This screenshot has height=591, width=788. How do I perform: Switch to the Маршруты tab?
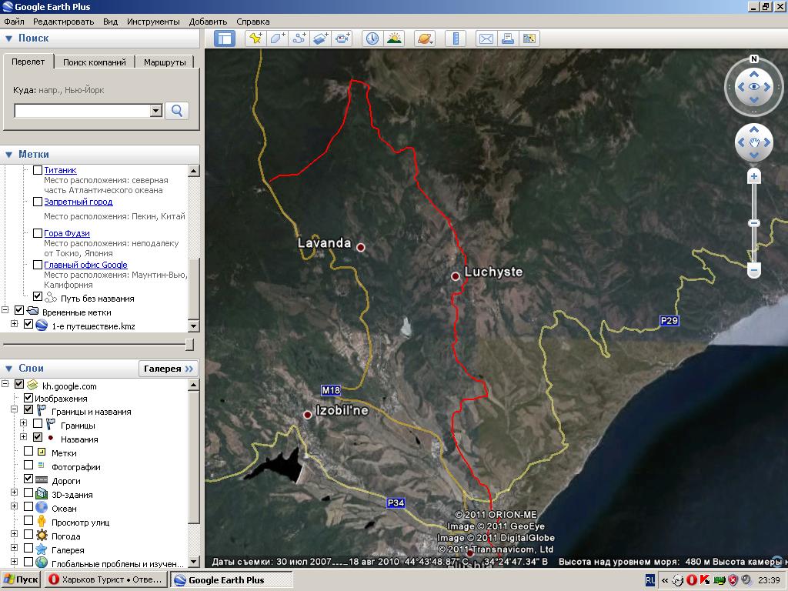165,62
